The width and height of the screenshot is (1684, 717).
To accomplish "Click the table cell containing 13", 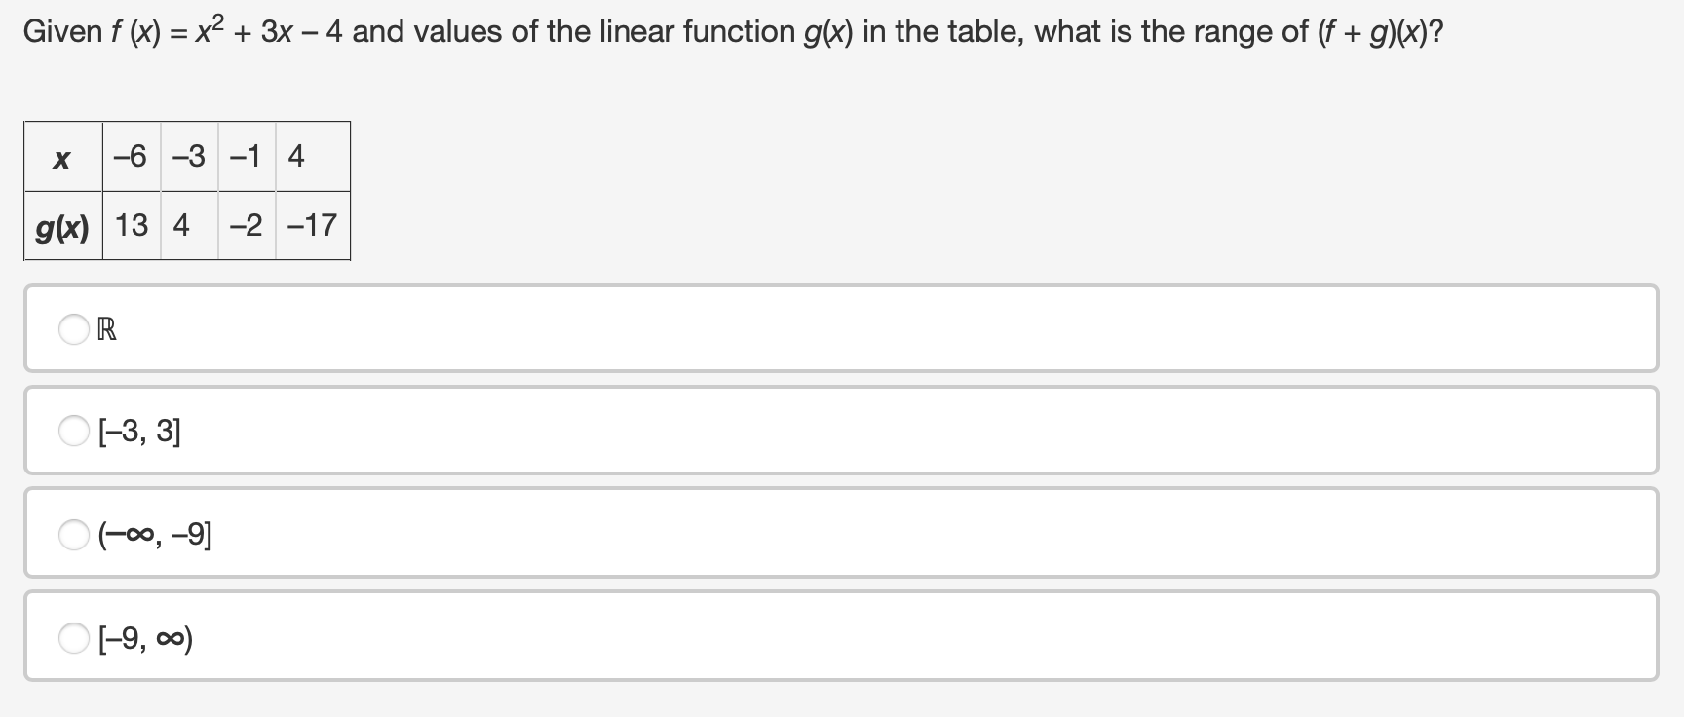I will [130, 226].
